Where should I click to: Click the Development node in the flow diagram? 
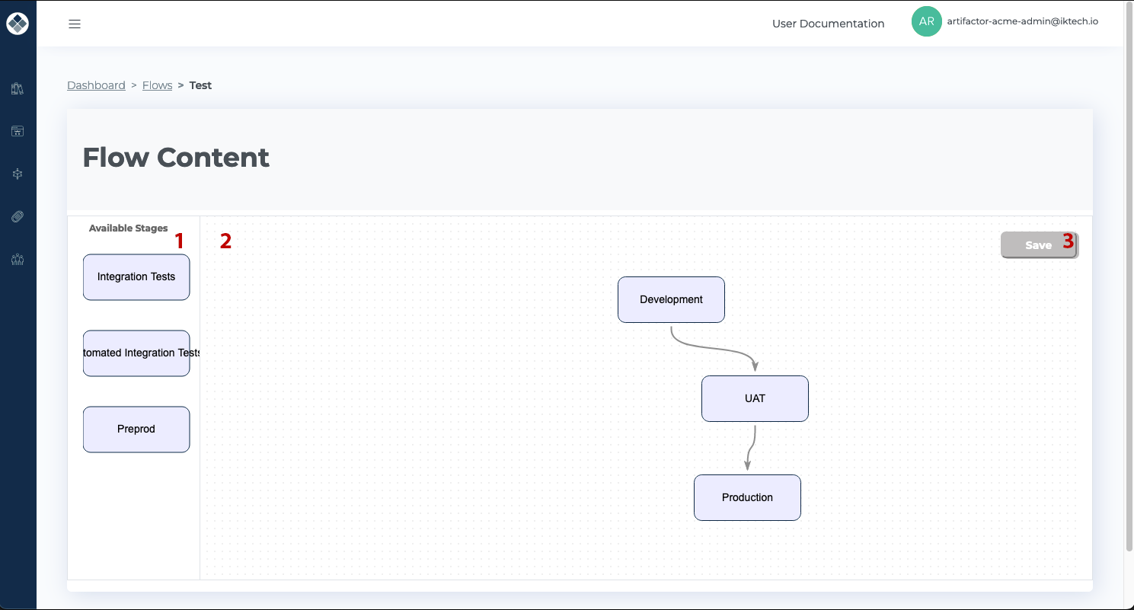click(671, 299)
